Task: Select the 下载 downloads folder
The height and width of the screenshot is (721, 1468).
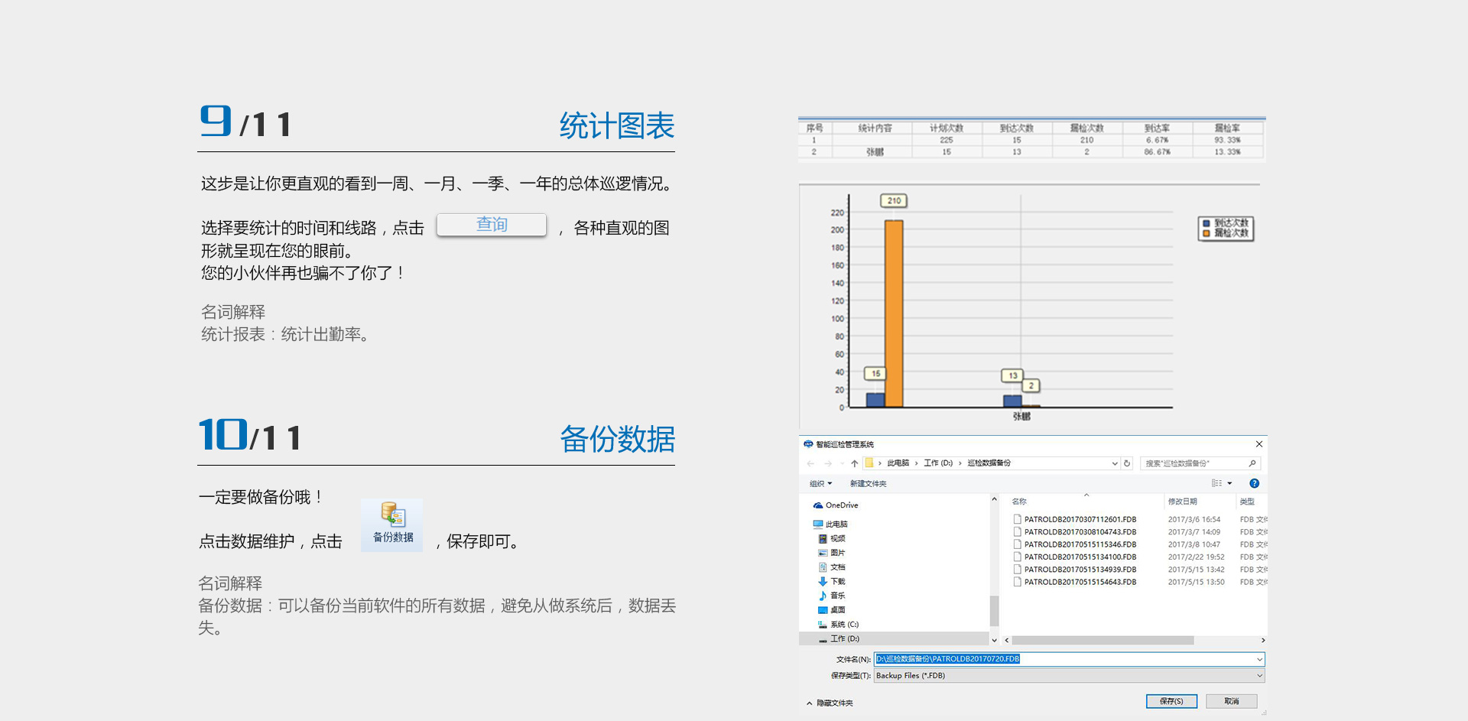Action: click(837, 582)
